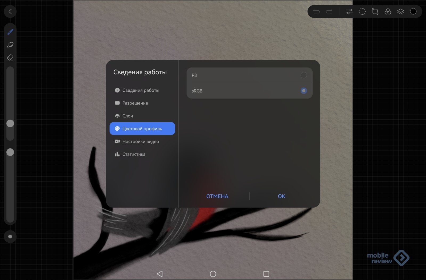426x280 pixels.
Task: Open the black current color swatch
Action: point(413,11)
